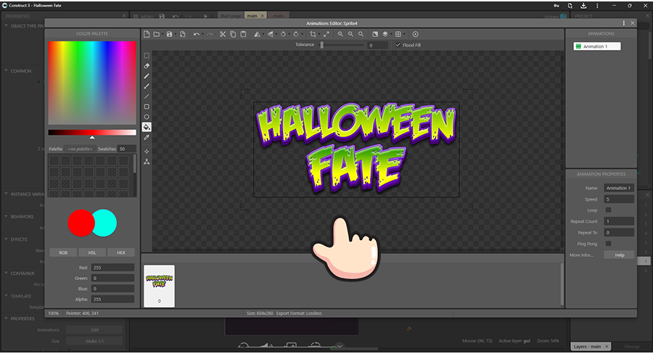Uncheck the Flood Fill checkbox
The height and width of the screenshot is (354, 653).
coord(397,45)
